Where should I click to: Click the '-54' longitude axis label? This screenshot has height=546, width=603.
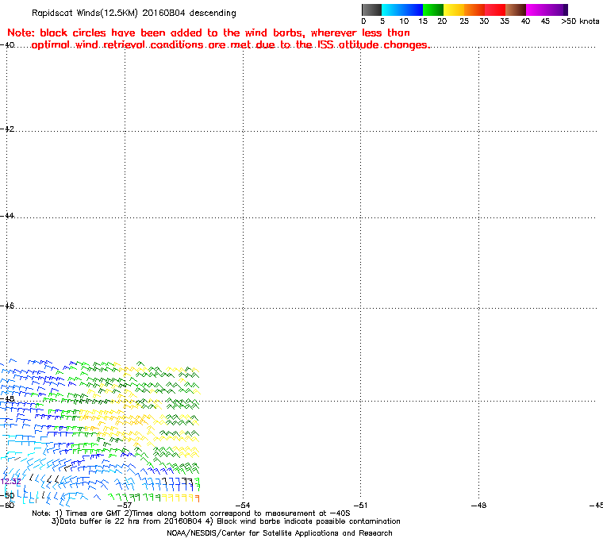click(243, 506)
